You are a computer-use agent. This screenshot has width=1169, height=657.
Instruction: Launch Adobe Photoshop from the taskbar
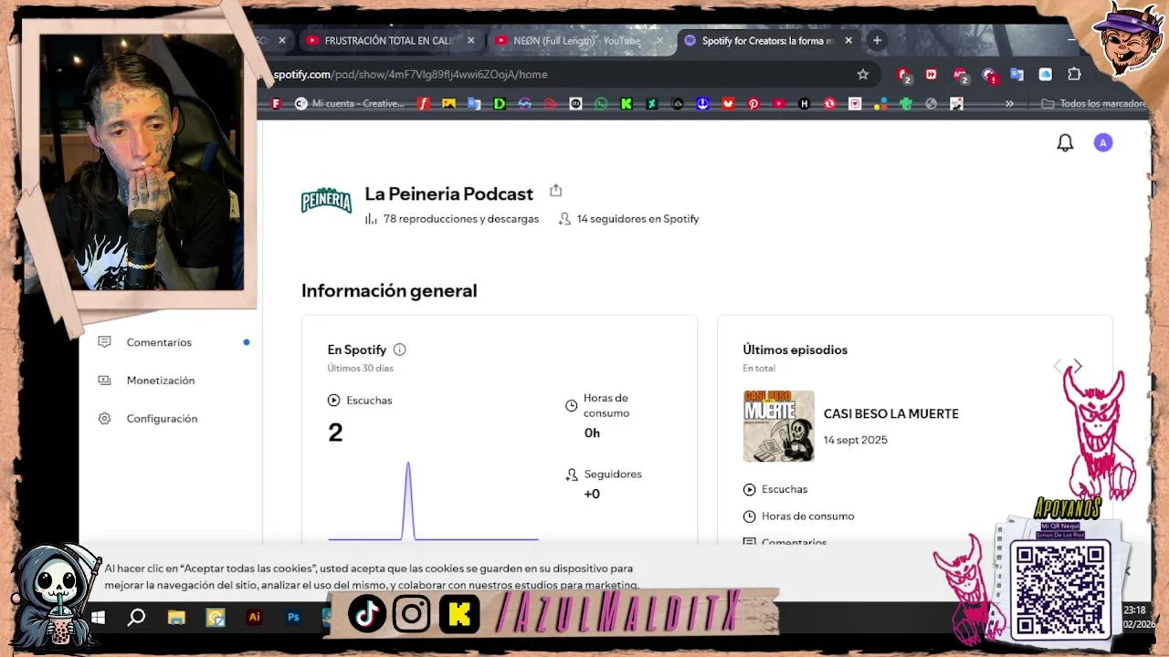[293, 618]
